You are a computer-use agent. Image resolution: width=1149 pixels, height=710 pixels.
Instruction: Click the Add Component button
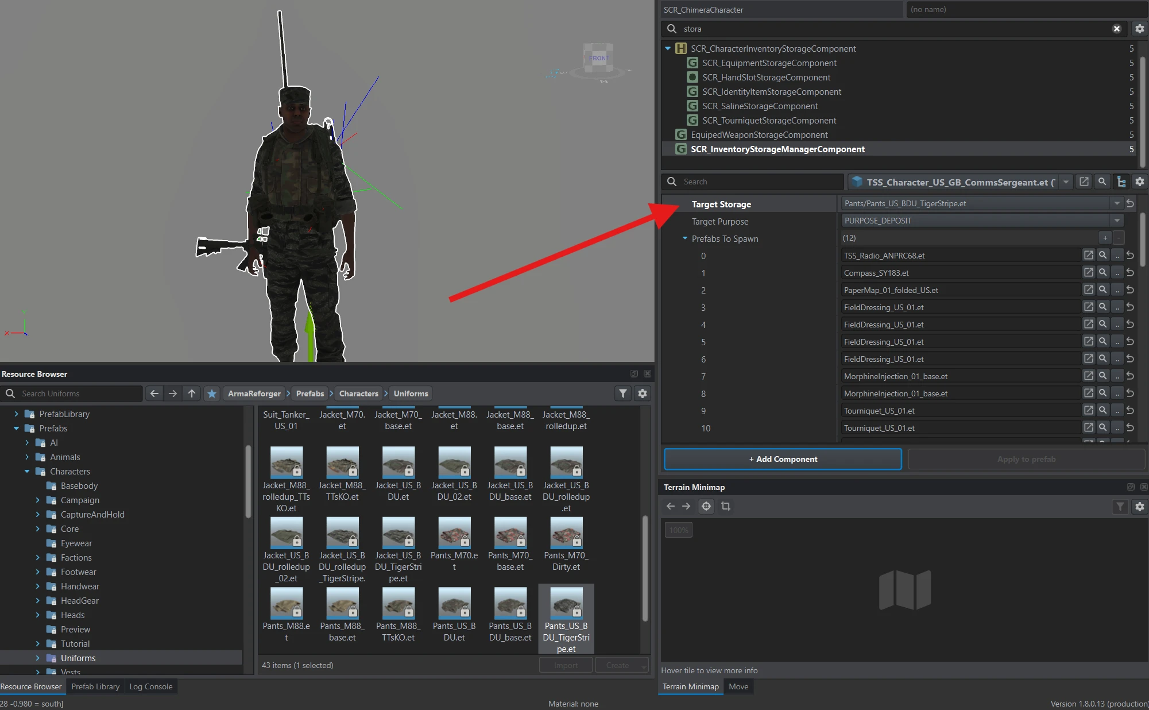point(783,459)
